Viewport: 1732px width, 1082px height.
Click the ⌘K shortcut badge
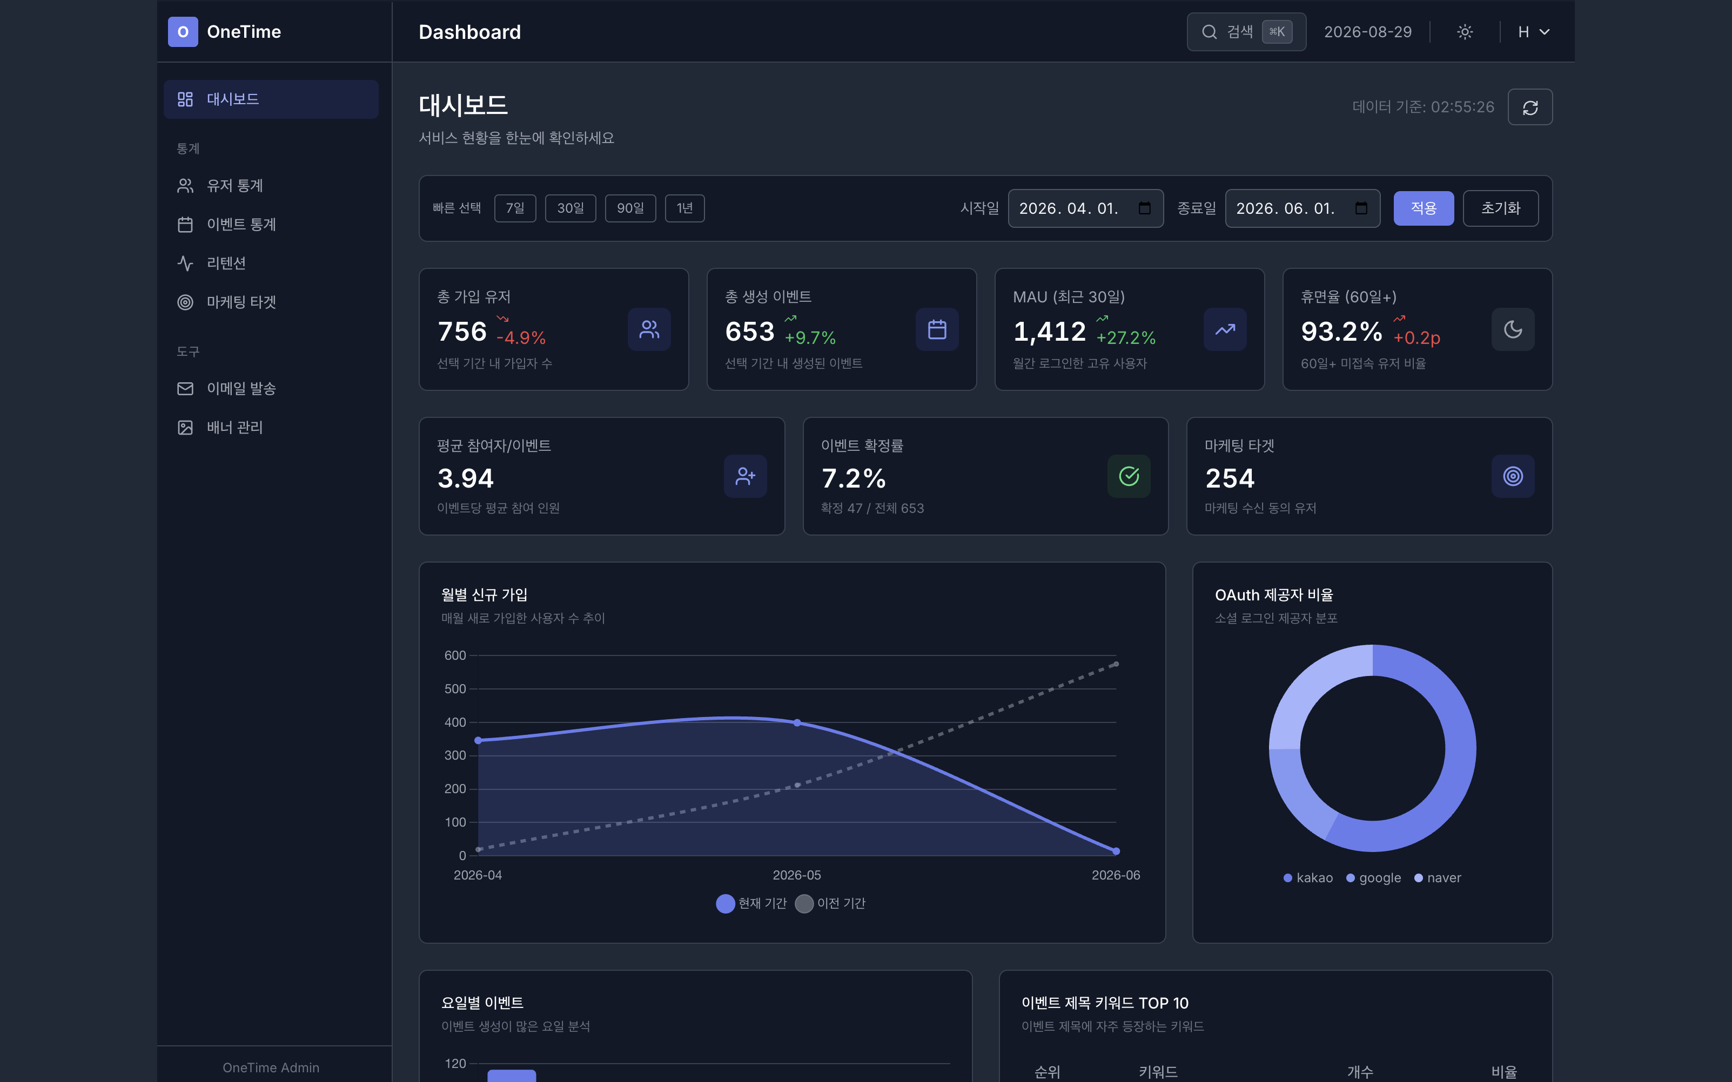pos(1277,31)
